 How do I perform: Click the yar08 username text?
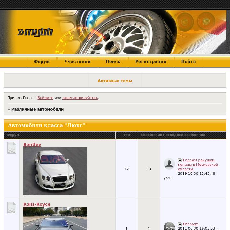click(x=169, y=178)
